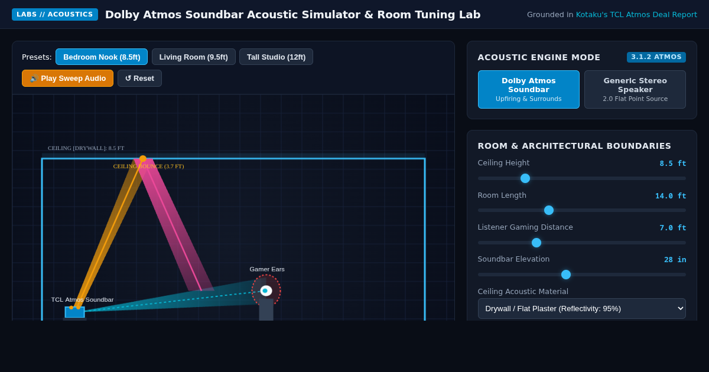Click the TCL Atmos Soundbar icon in diagram
Screen dimensions: 709x372
[x=75, y=312]
